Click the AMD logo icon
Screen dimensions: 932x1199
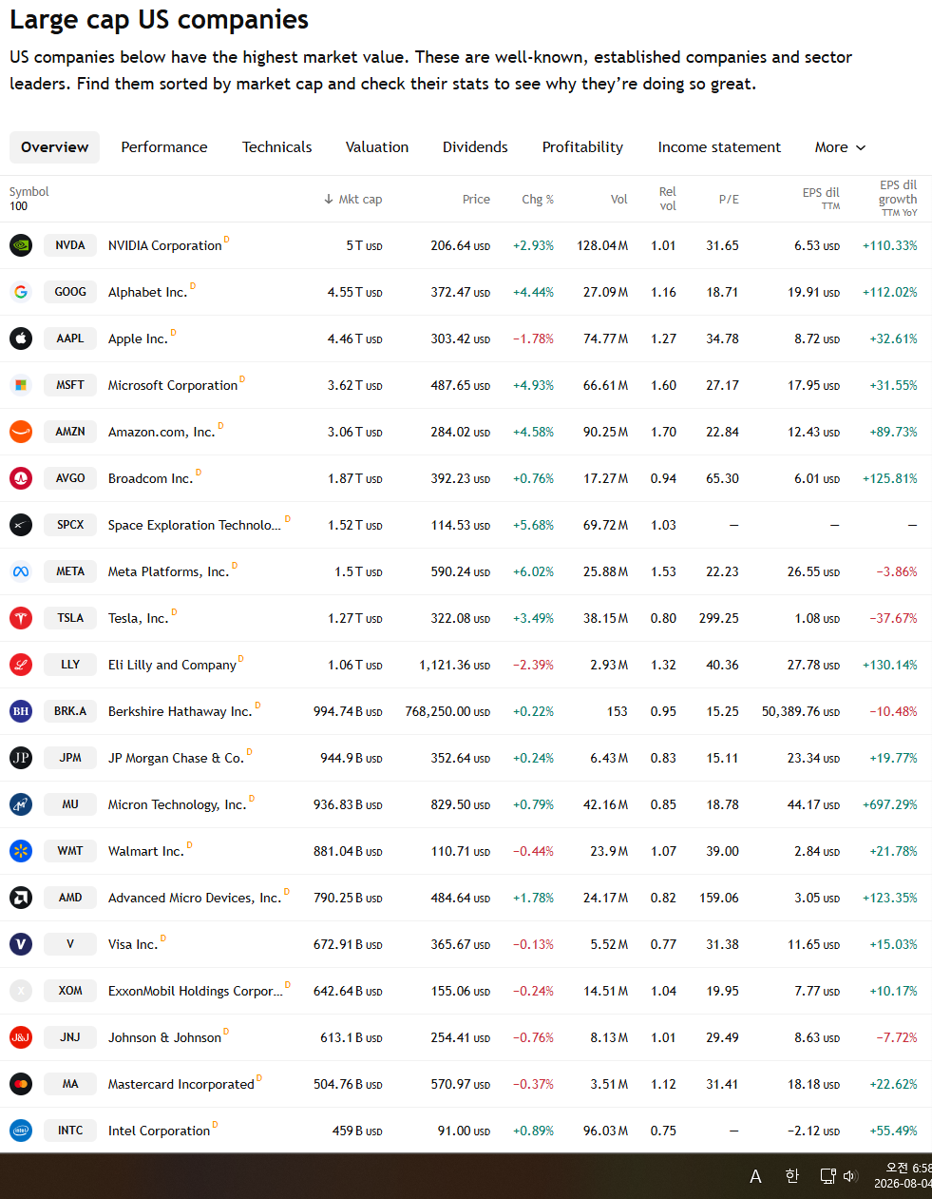21,898
